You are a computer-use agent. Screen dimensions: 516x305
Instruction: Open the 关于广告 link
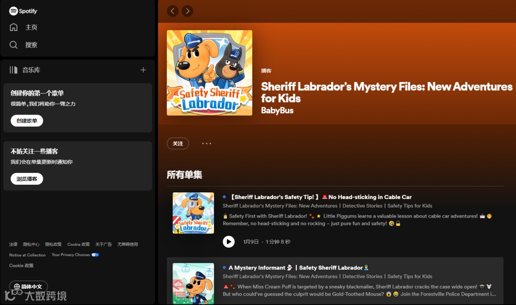[x=103, y=244]
